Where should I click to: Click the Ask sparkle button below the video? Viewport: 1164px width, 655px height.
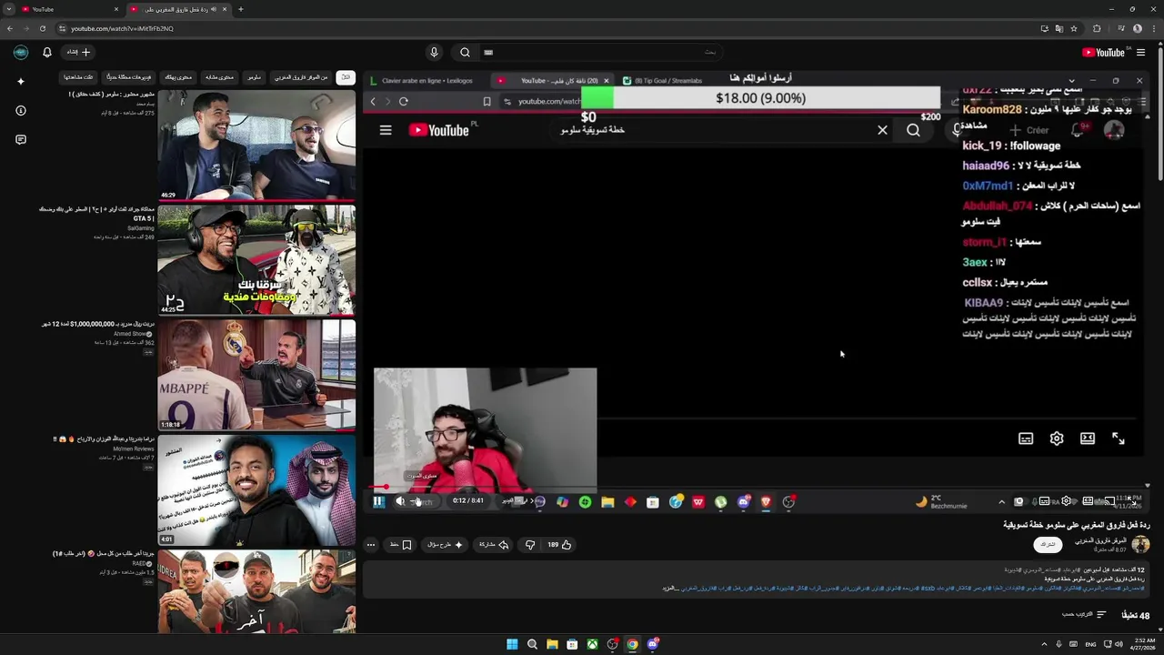[x=446, y=545]
